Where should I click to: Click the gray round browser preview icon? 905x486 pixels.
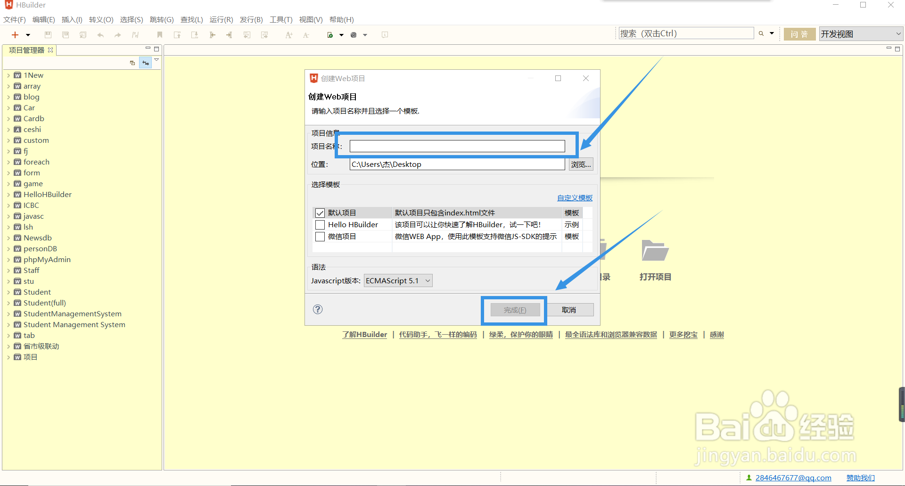tap(354, 35)
